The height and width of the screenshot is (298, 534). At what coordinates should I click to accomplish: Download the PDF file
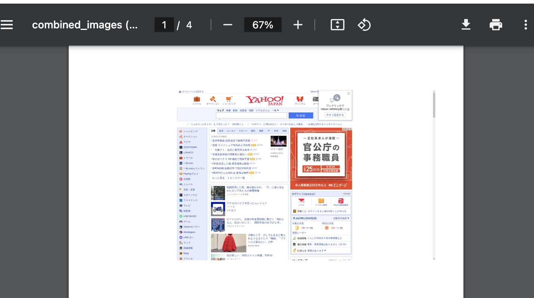[466, 25]
